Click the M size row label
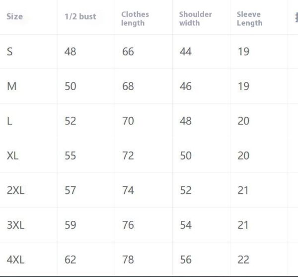This screenshot has height=277, width=298. (x=11, y=86)
